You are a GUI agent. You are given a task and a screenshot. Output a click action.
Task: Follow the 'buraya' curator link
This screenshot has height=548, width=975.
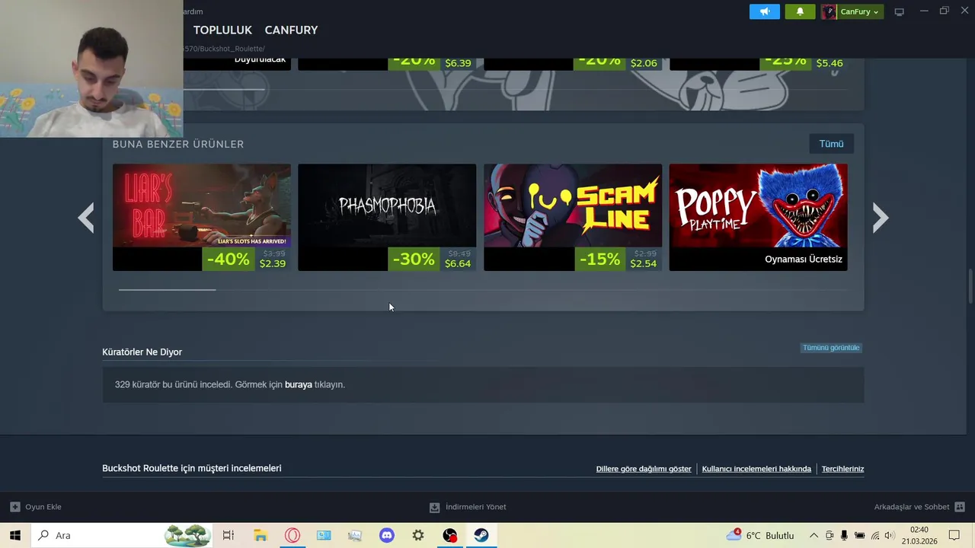click(299, 384)
